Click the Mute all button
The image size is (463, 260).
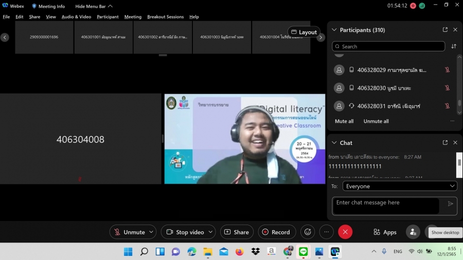(x=344, y=121)
